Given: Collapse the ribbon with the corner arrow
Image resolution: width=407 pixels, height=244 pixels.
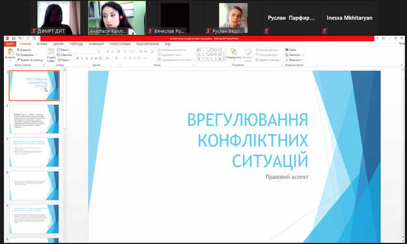Looking at the screenshot, I should (402, 65).
